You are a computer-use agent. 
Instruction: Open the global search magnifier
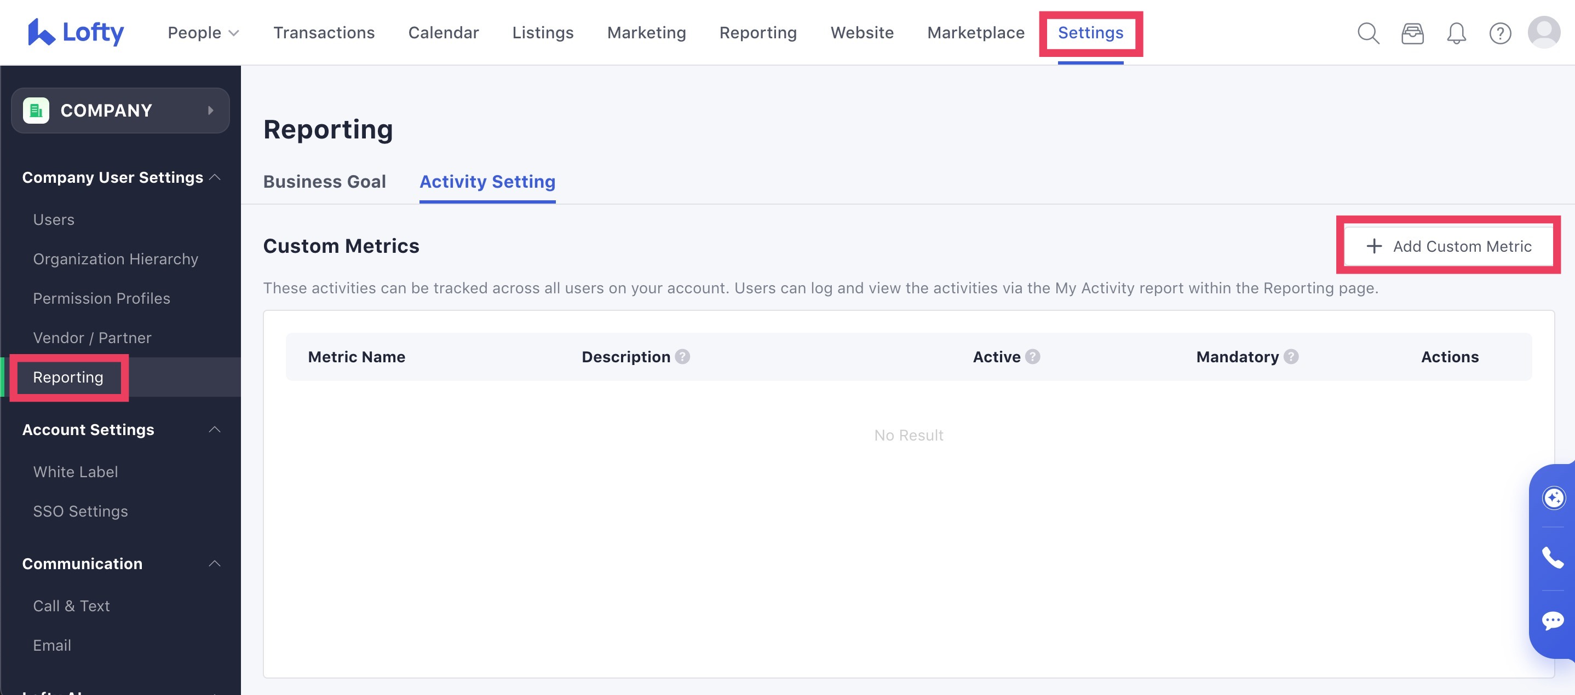pyautogui.click(x=1369, y=33)
